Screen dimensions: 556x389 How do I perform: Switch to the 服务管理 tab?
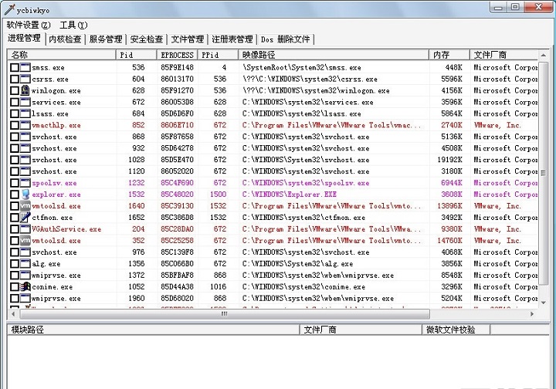(106, 39)
